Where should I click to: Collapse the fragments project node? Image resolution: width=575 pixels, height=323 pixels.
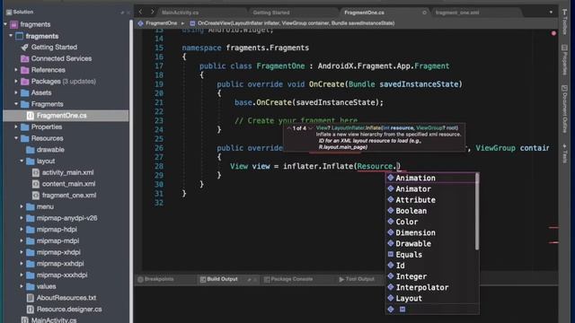[11, 36]
